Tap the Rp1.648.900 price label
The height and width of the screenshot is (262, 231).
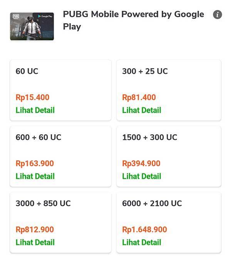144,230
